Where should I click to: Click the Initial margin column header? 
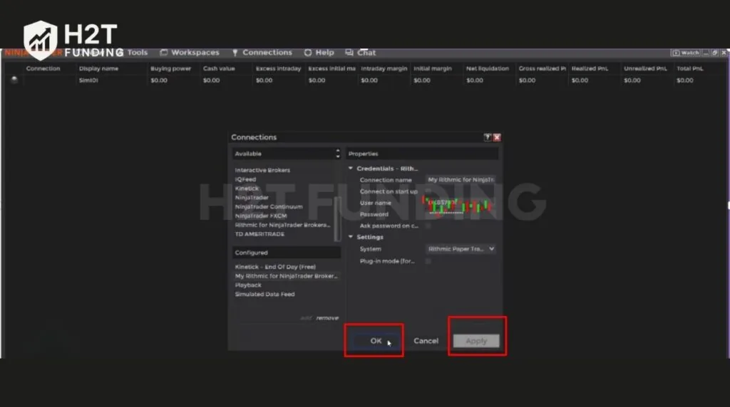pos(433,68)
